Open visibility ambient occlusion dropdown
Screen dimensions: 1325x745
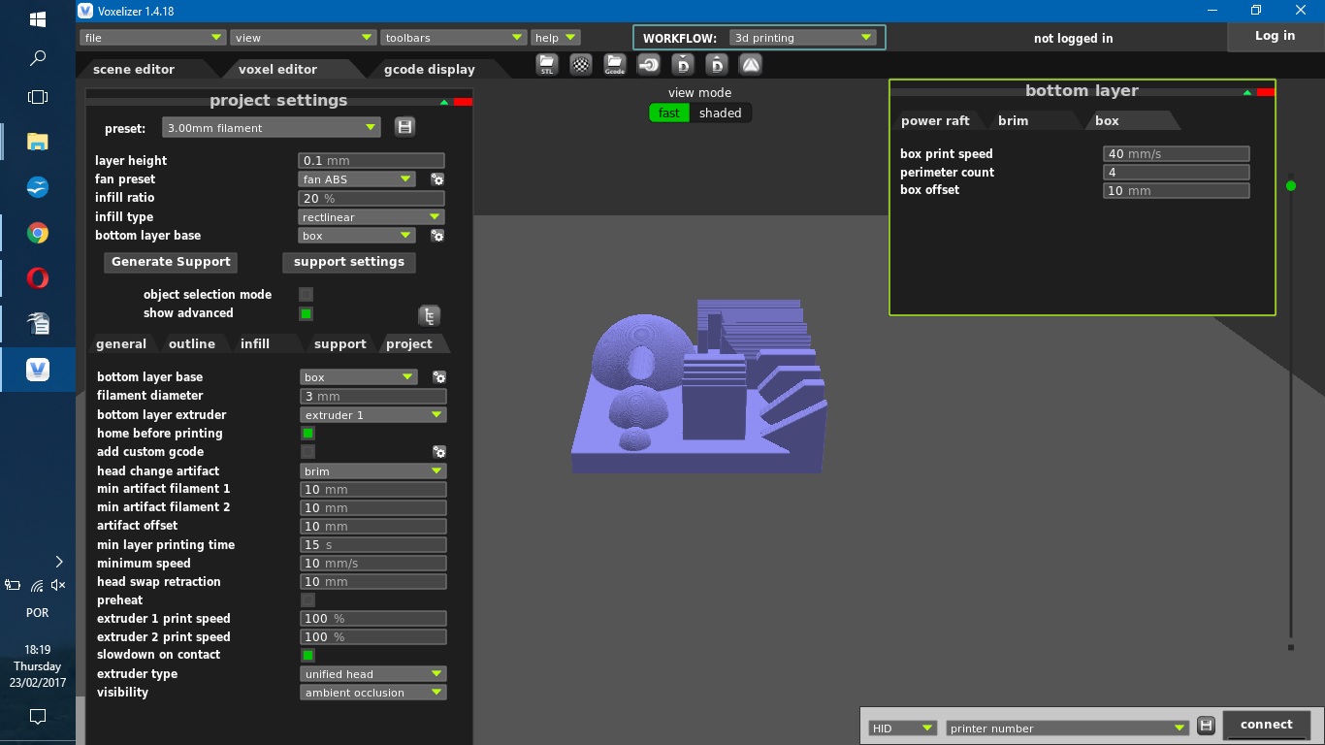373,693
